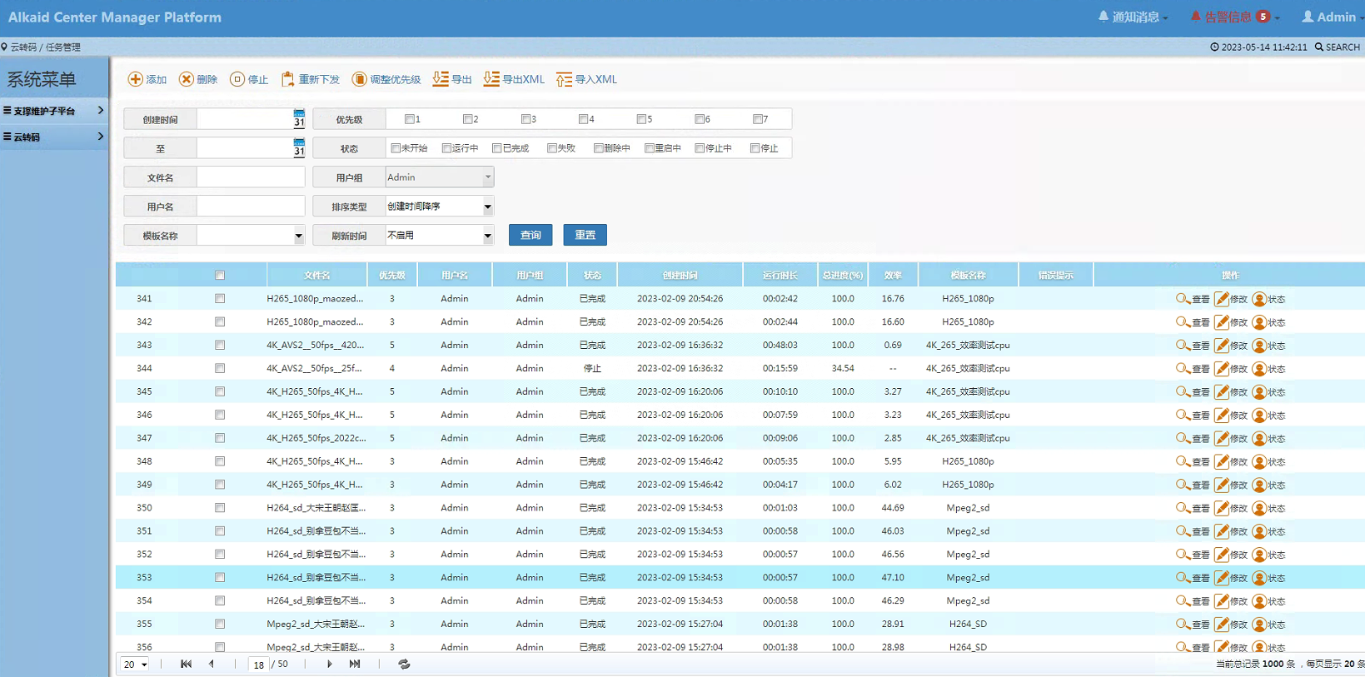1365x677 pixels.
Task: Tick the 运行中 status checkbox
Action: (446, 148)
